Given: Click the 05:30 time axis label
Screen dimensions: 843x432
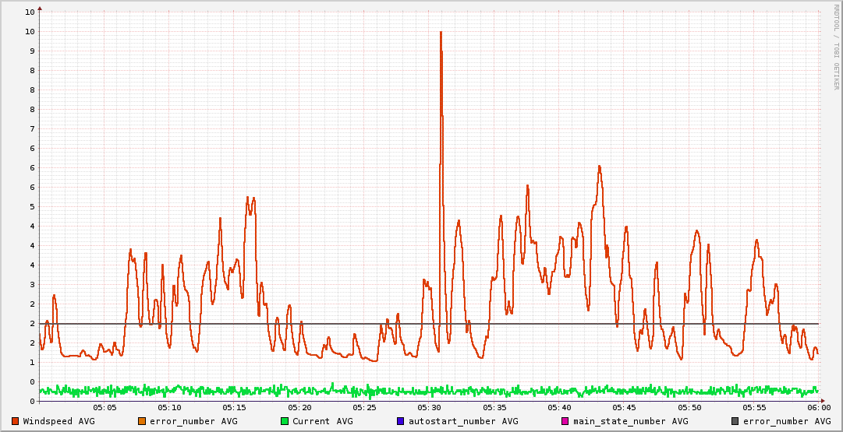Looking at the screenshot, I should [429, 407].
